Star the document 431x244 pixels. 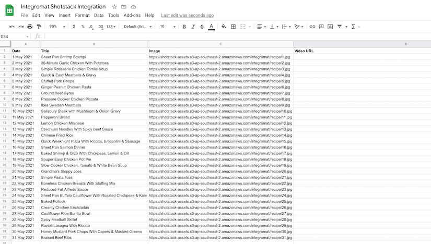point(114,7)
